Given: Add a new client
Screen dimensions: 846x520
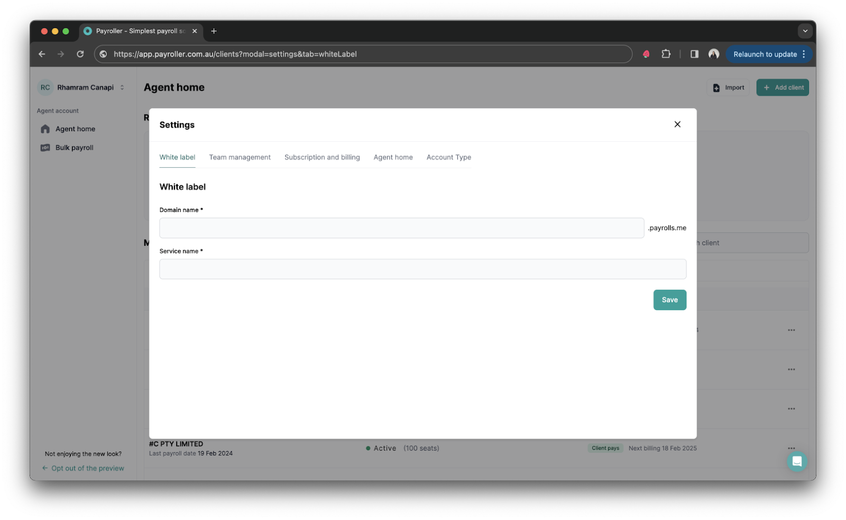Looking at the screenshot, I should point(783,88).
